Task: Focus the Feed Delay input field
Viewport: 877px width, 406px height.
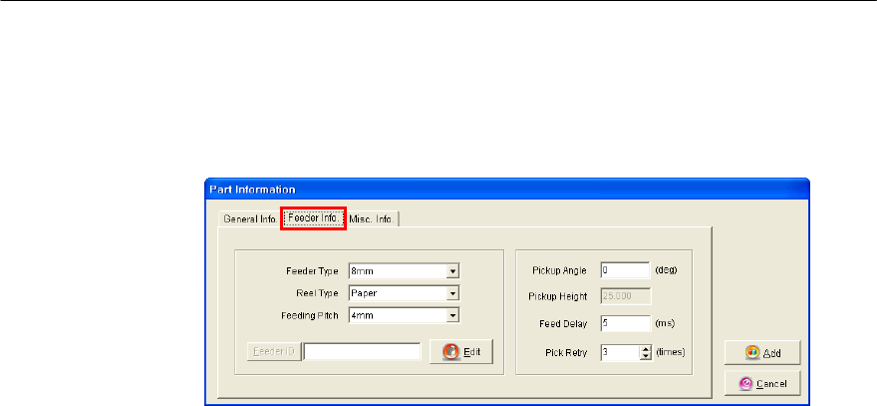Action: pos(625,323)
